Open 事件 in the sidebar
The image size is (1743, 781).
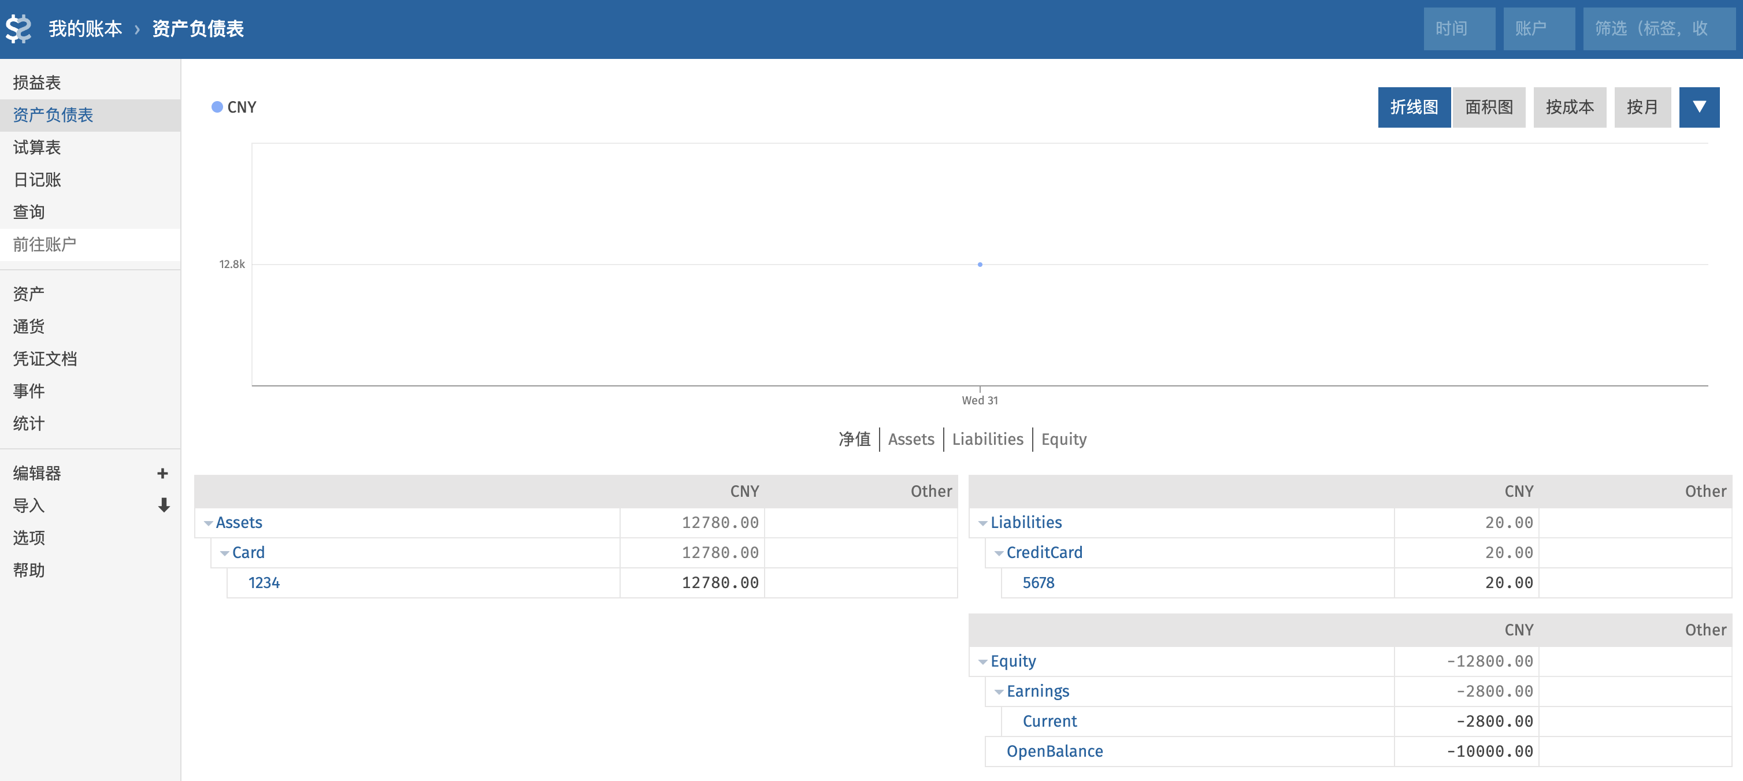[x=90, y=392]
